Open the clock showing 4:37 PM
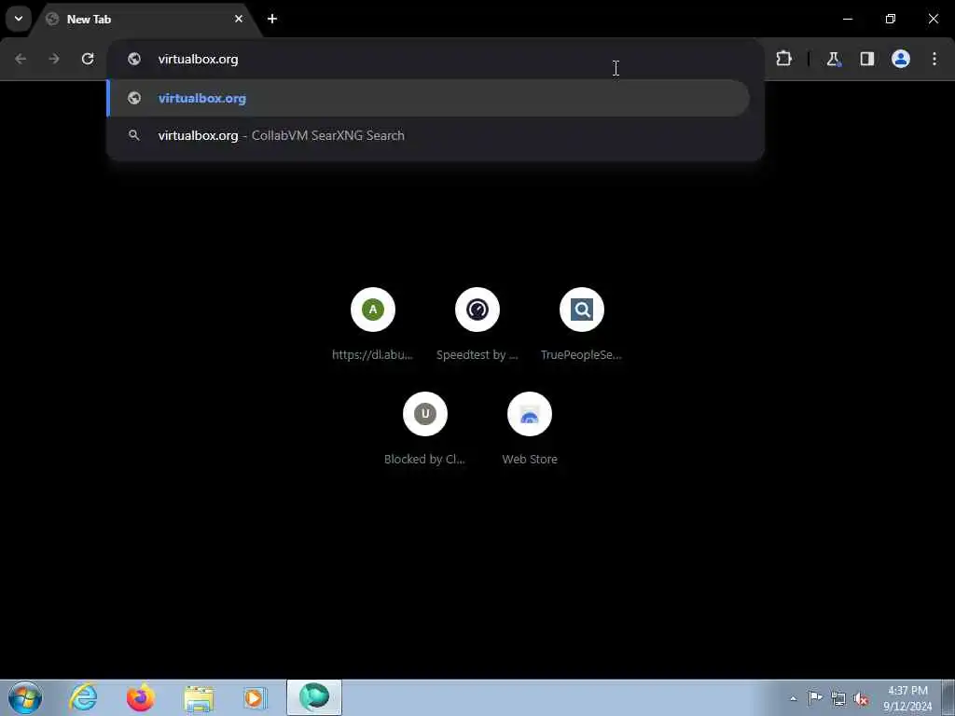Viewport: 955px width, 716px height. tap(907, 698)
